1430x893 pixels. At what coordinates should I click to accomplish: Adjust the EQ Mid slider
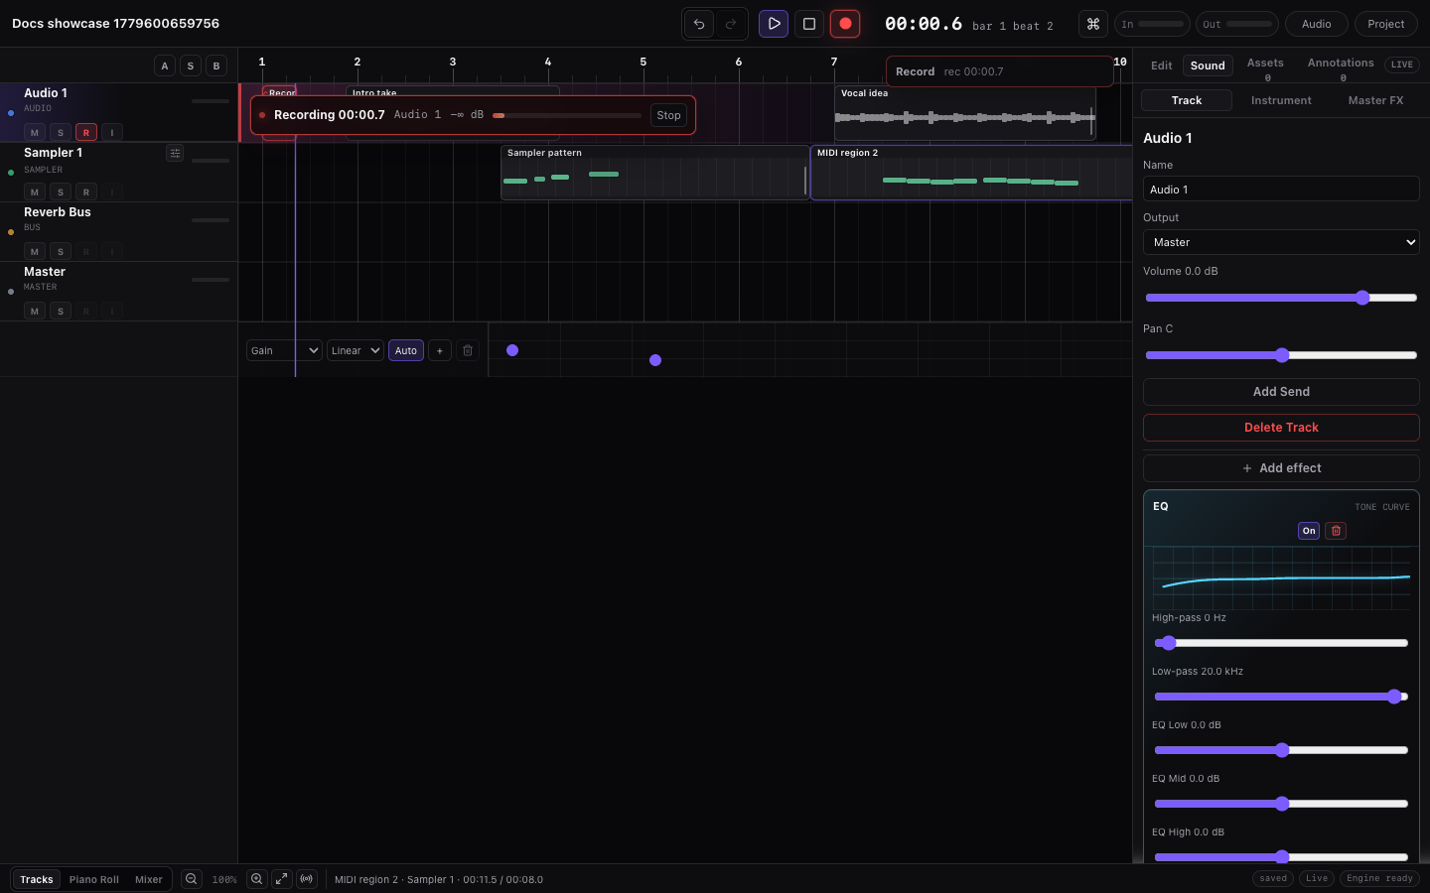click(x=1281, y=804)
